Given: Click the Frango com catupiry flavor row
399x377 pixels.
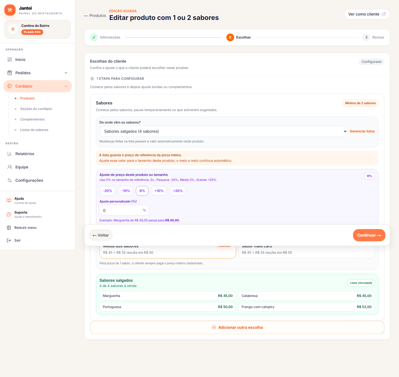Looking at the screenshot, I should [x=306, y=307].
